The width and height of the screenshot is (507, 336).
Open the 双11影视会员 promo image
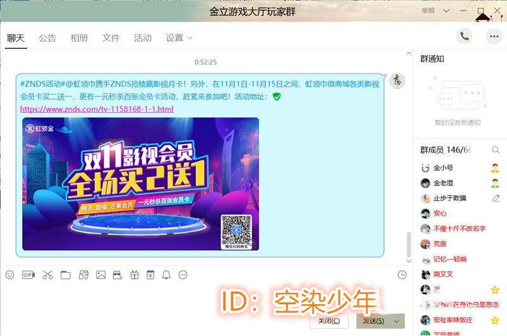point(139,184)
